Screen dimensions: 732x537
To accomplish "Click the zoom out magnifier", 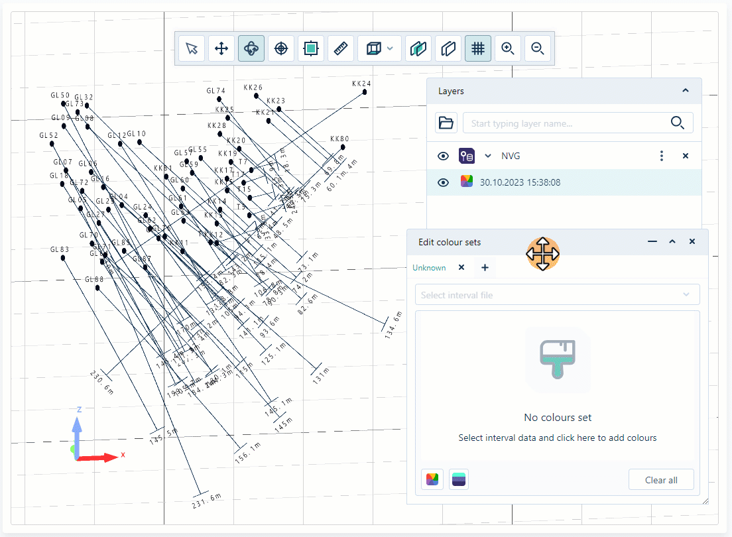I will (x=538, y=48).
